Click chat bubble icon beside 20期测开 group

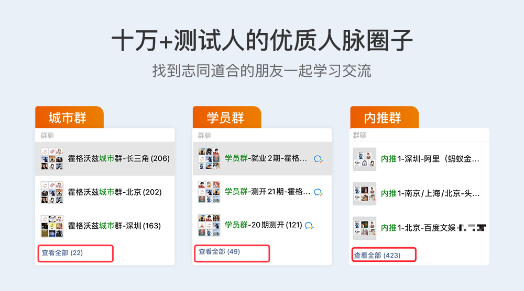(x=309, y=226)
